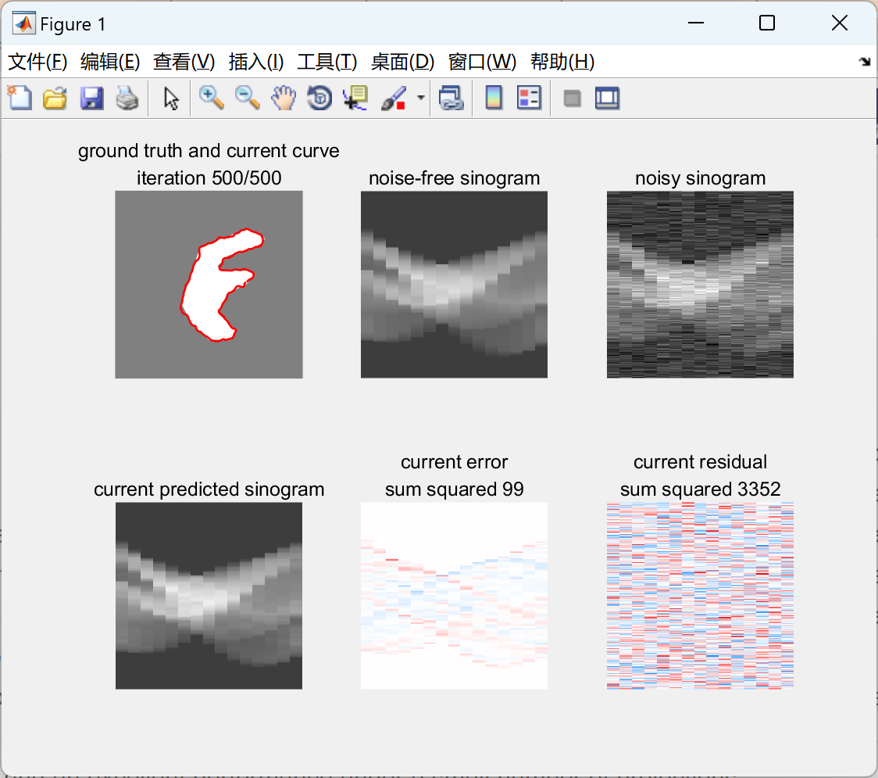This screenshot has width=878, height=778.
Task: Click the New Figure toolbar icon
Action: point(20,98)
